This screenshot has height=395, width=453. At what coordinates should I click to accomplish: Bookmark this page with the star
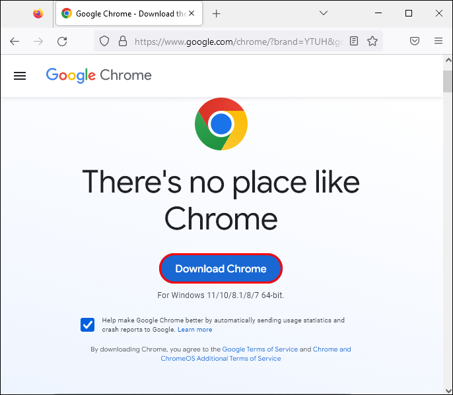tap(372, 42)
